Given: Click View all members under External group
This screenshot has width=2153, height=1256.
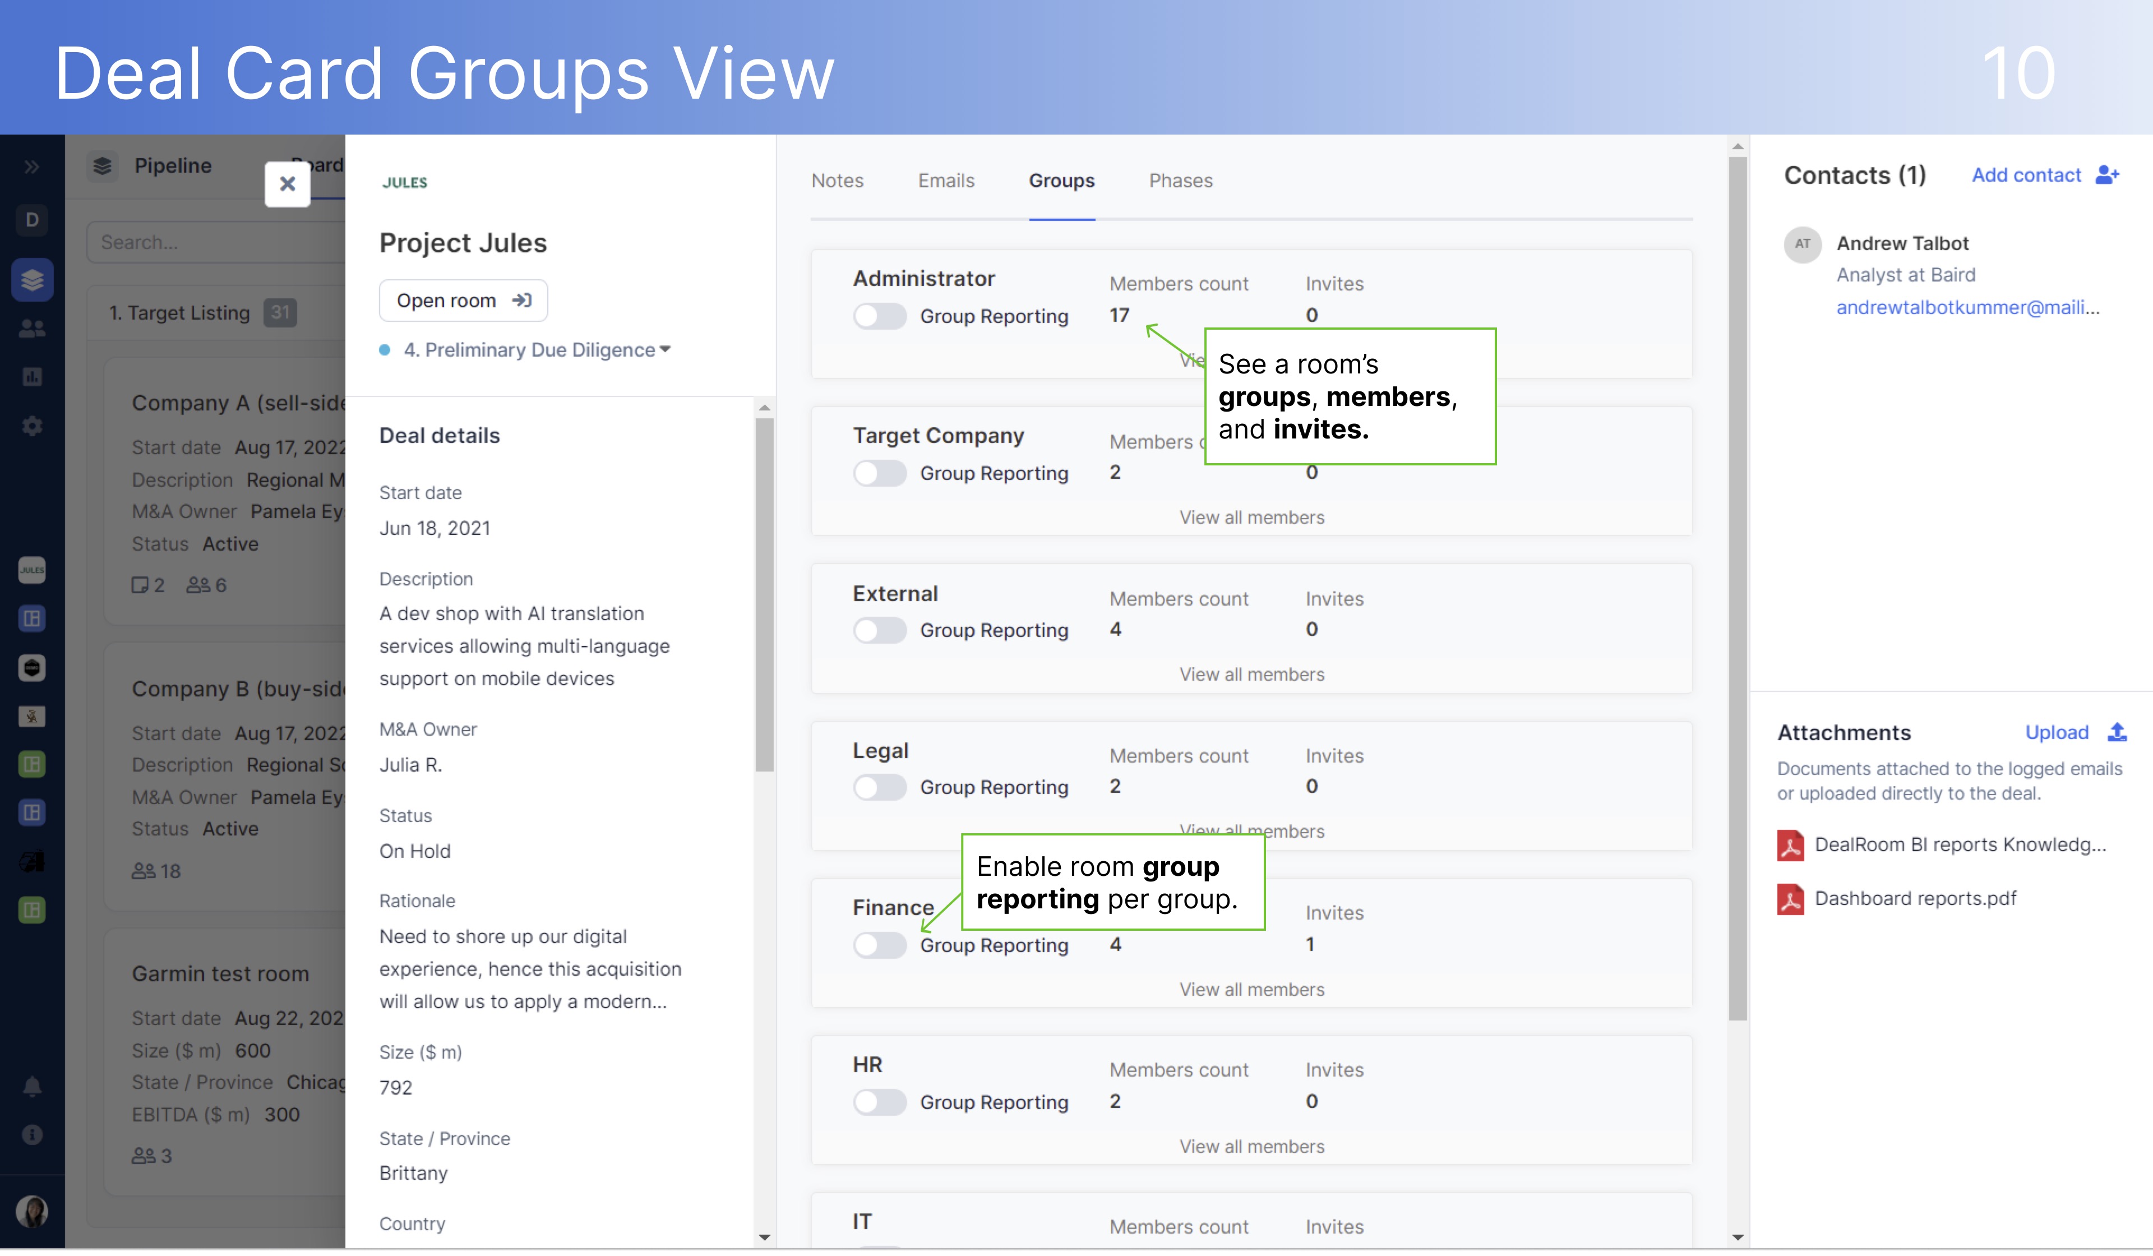Looking at the screenshot, I should tap(1251, 673).
